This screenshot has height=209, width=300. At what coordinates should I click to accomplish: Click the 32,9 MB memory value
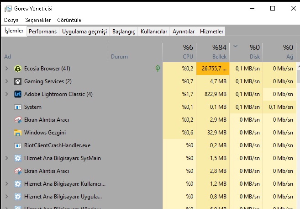point(217,133)
